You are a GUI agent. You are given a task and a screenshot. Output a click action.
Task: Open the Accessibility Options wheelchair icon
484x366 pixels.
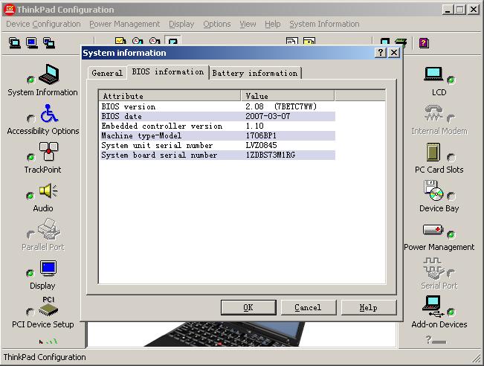(x=49, y=113)
